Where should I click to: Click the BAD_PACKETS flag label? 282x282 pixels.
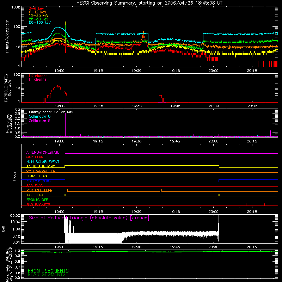pos(38,204)
